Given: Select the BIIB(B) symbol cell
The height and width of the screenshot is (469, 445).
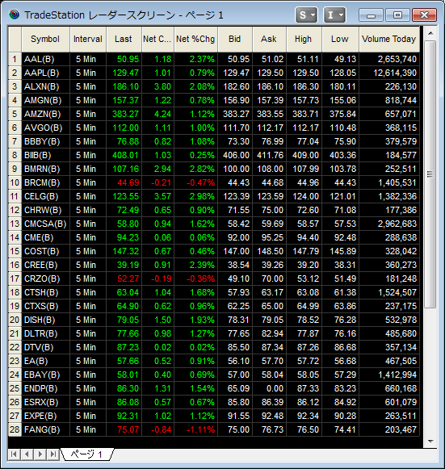Looking at the screenshot, I should coord(45,155).
